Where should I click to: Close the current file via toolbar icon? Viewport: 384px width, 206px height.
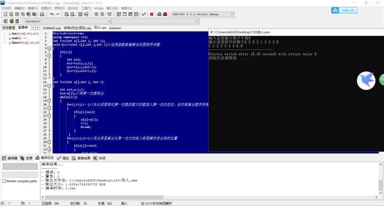[29, 14]
